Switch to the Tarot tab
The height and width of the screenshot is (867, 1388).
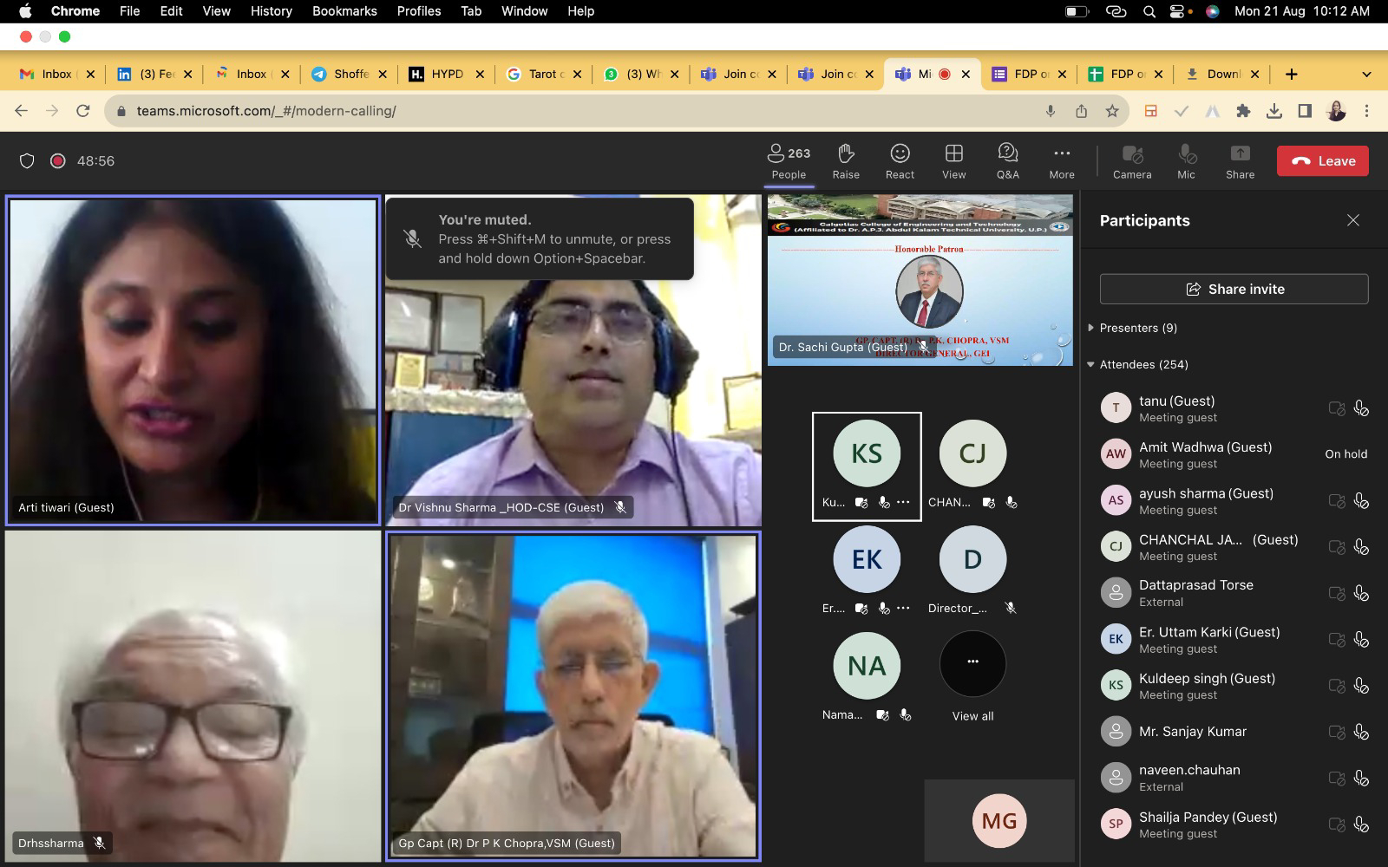coord(545,75)
